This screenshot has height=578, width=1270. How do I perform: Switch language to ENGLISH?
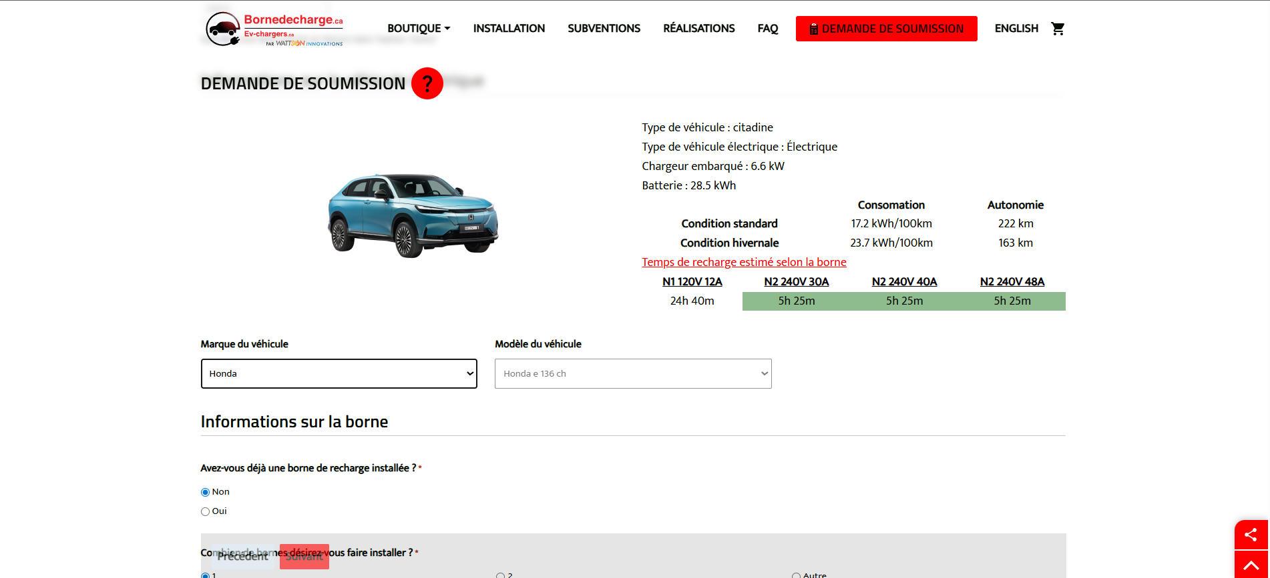coord(1016,29)
